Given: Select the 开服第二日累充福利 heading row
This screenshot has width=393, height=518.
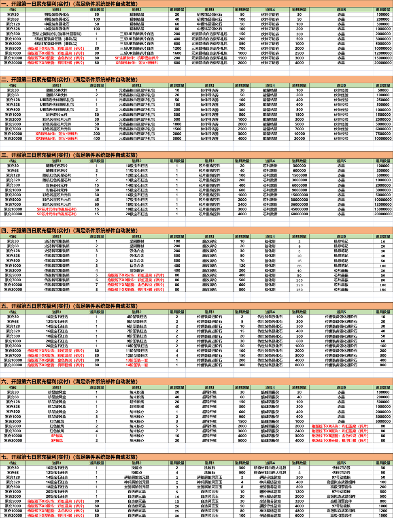Looking at the screenshot, I should tap(69, 79).
